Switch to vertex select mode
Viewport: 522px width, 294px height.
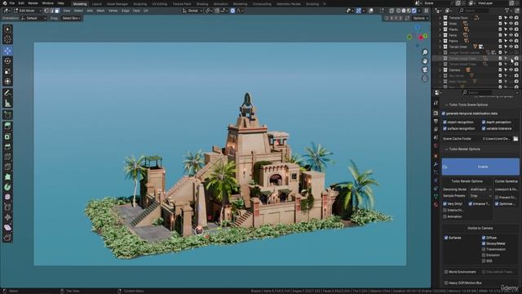point(46,11)
